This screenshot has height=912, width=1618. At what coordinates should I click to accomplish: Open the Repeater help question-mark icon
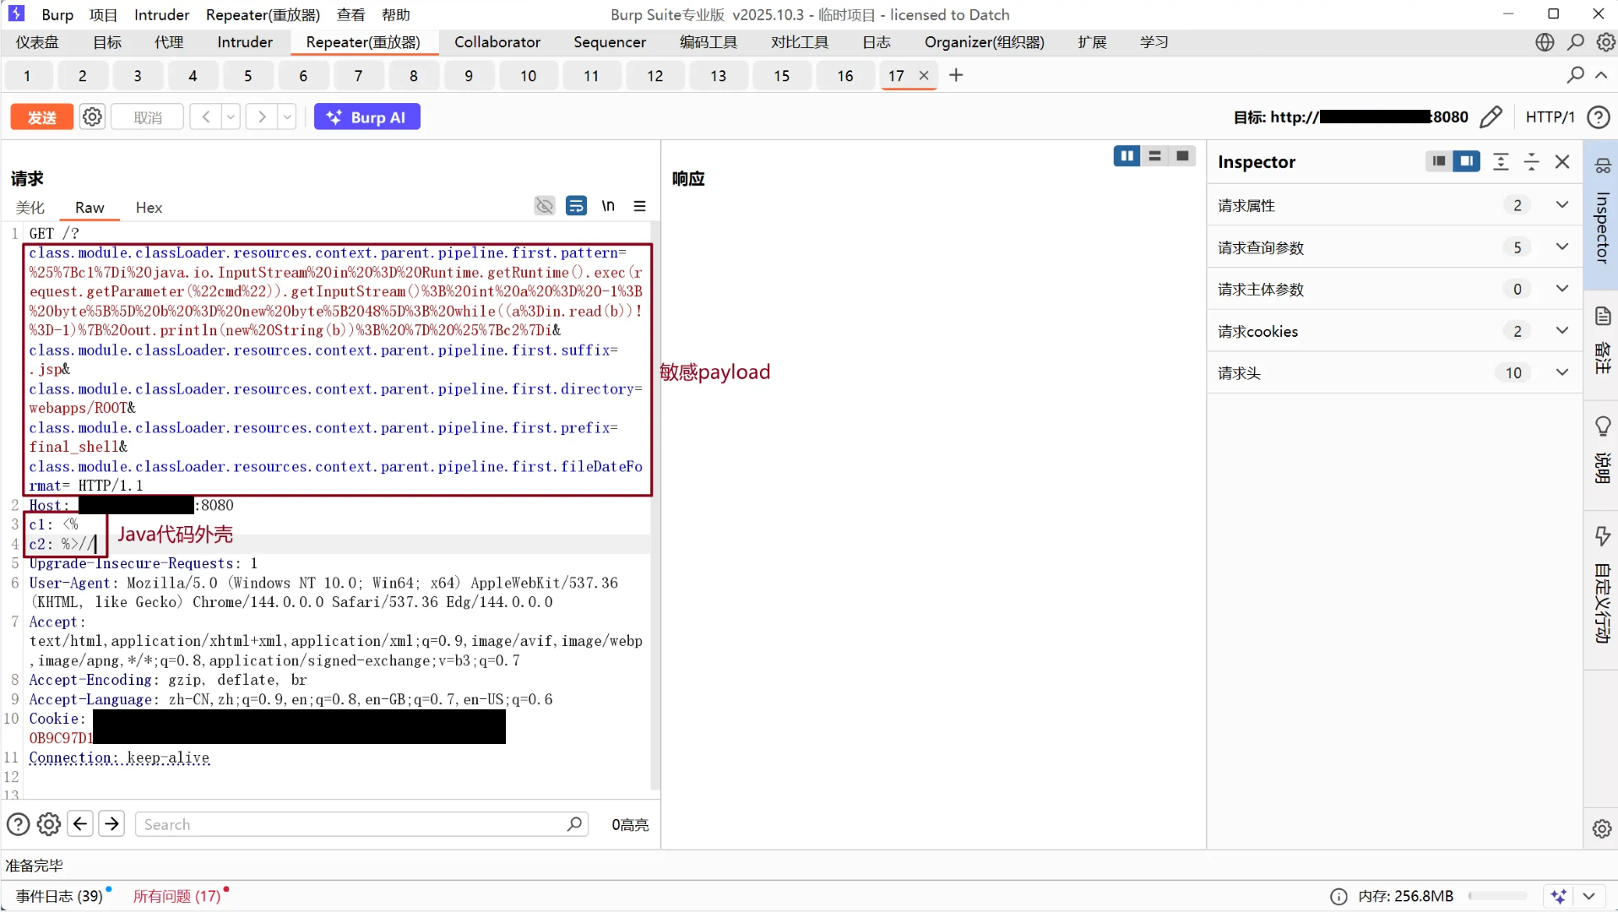pos(1598,117)
